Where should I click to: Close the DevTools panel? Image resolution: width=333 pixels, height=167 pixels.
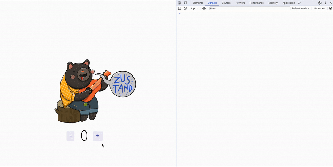coord(331,3)
